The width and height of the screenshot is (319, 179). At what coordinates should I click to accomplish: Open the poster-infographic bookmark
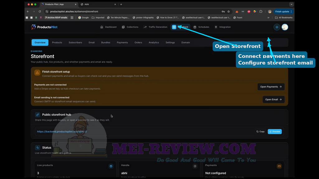(x=143, y=18)
